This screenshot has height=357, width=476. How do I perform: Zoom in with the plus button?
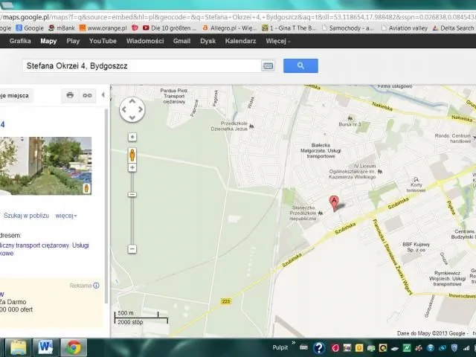pyautogui.click(x=132, y=167)
